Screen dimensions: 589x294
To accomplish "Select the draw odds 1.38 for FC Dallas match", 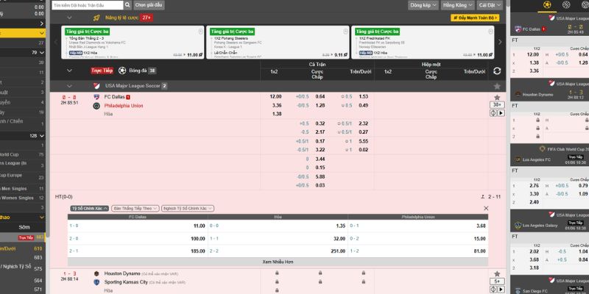I will (x=277, y=114).
